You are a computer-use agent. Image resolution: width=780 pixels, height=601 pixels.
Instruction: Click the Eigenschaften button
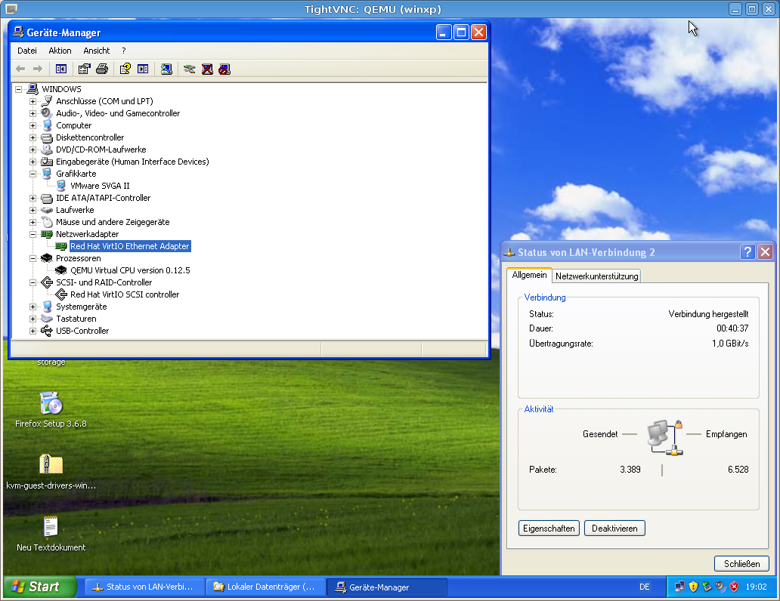549,529
